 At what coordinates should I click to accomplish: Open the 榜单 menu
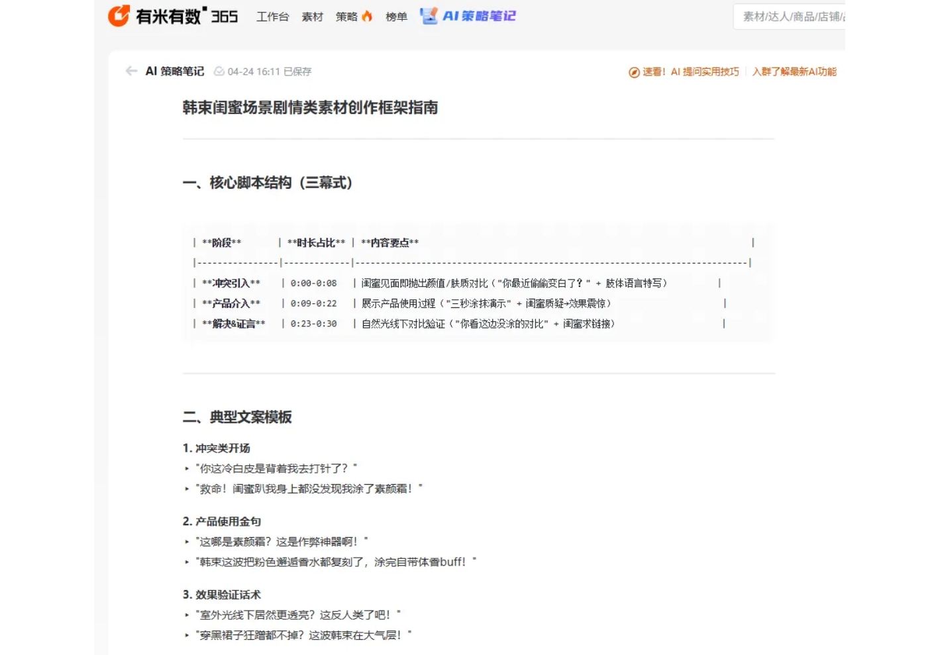click(x=396, y=17)
